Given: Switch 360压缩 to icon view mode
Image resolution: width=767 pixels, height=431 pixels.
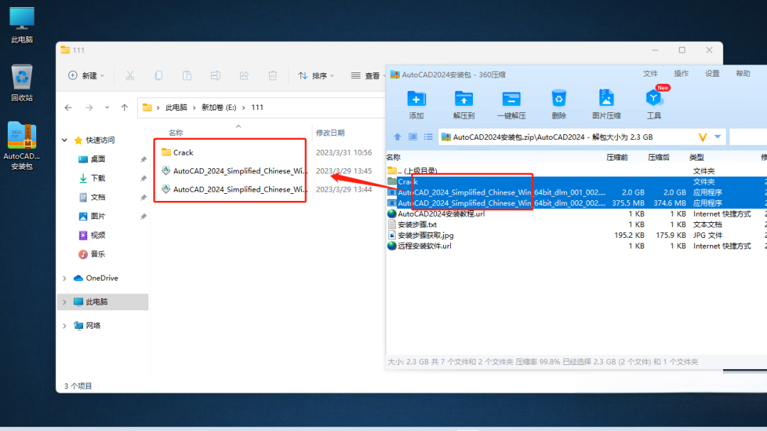Looking at the screenshot, I should (x=413, y=137).
